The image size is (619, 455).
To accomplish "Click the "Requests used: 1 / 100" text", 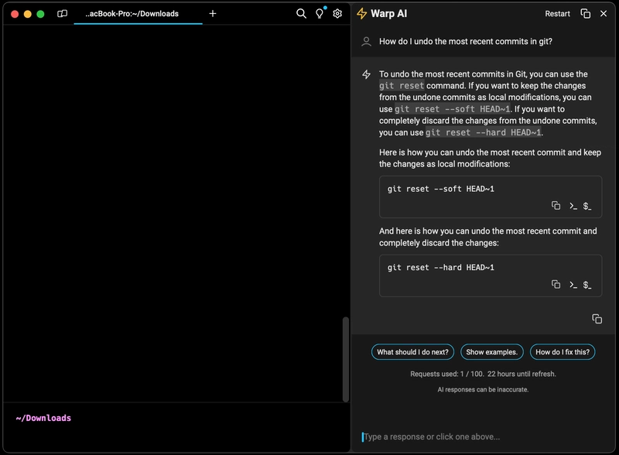I will pos(446,374).
